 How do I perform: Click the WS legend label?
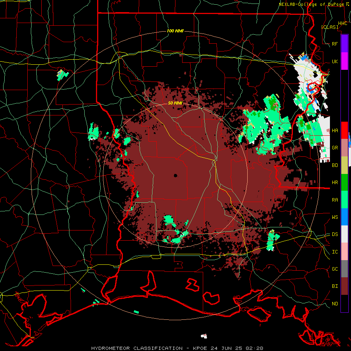point(335,217)
